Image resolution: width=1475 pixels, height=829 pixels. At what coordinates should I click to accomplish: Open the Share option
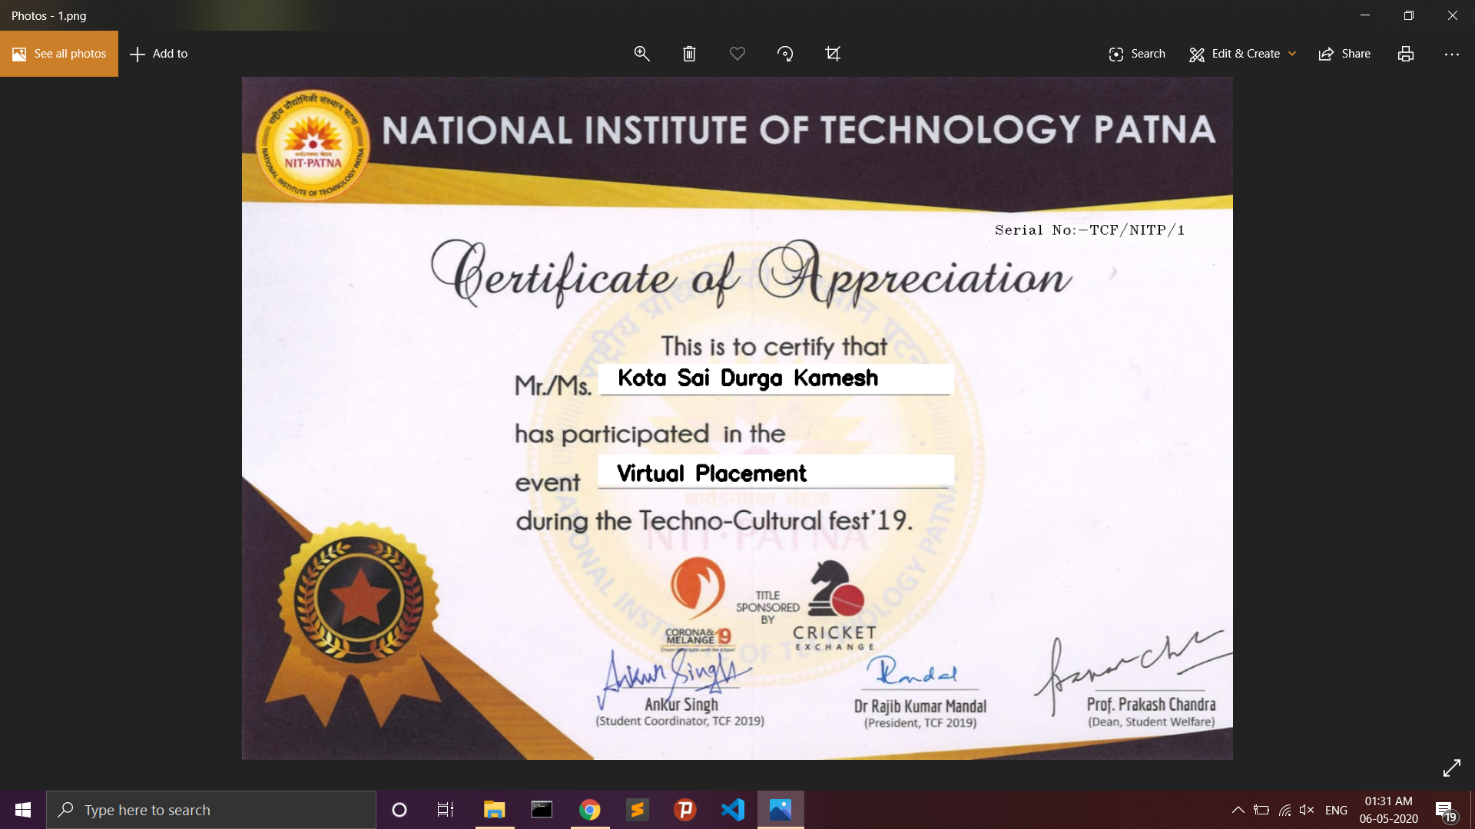(x=1344, y=54)
